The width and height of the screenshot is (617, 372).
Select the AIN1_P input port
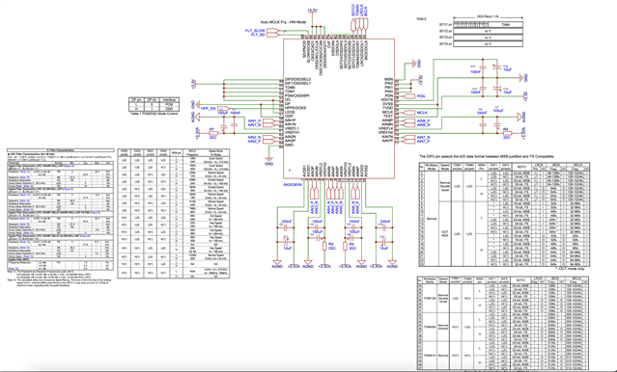coord(268,120)
